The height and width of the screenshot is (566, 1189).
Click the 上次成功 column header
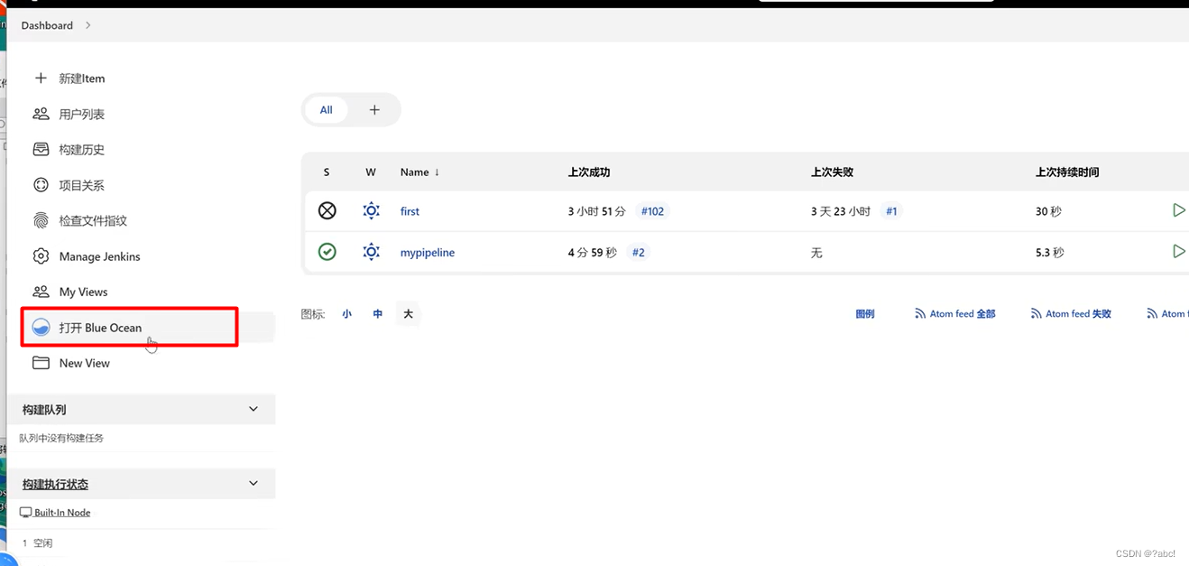589,172
